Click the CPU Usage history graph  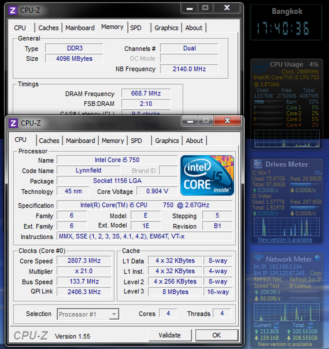click(x=287, y=138)
